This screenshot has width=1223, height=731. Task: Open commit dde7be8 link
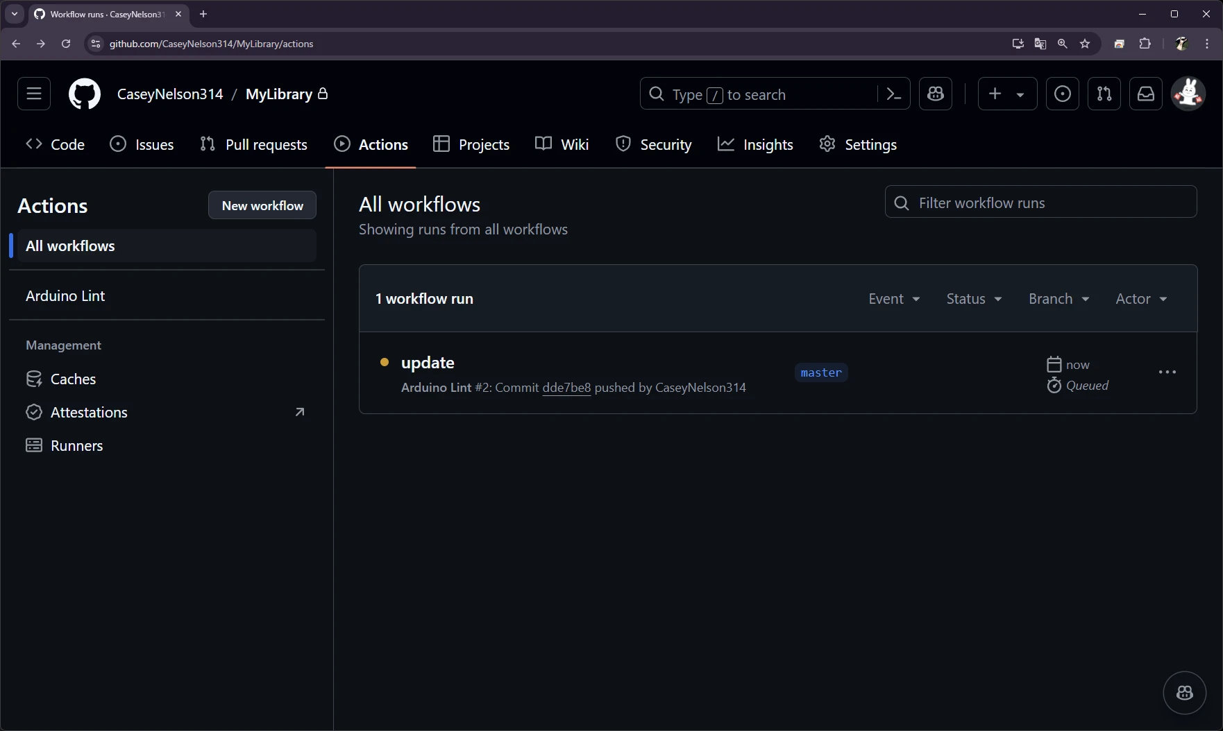[566, 387]
